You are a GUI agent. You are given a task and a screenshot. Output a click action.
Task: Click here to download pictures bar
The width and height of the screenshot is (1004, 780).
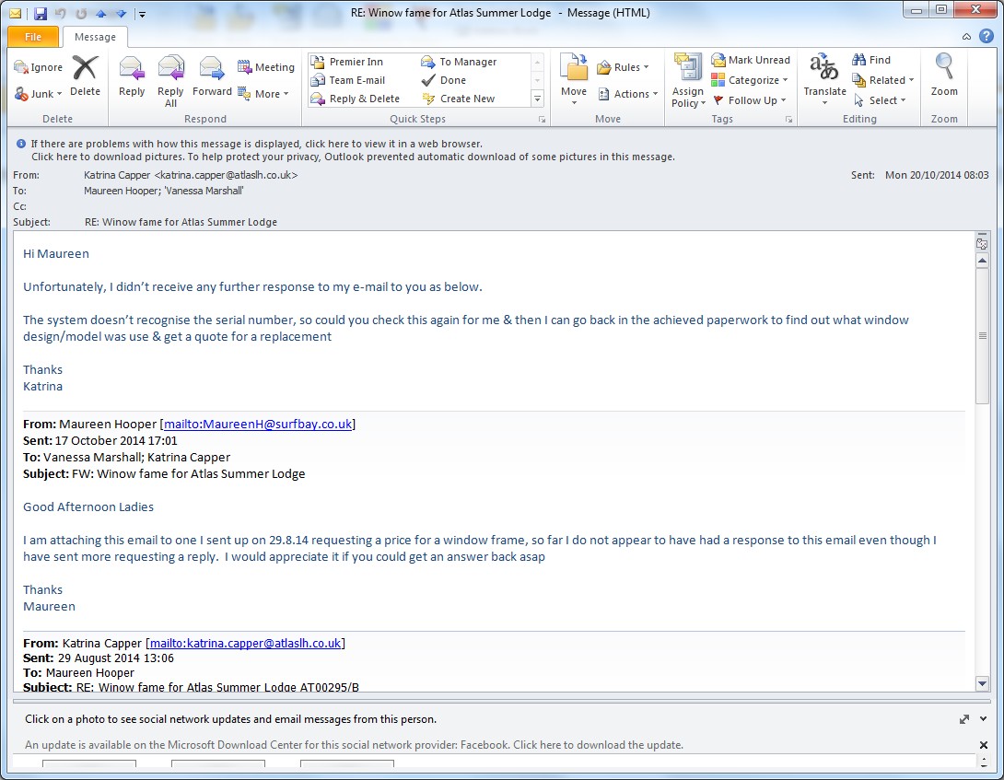tap(353, 157)
